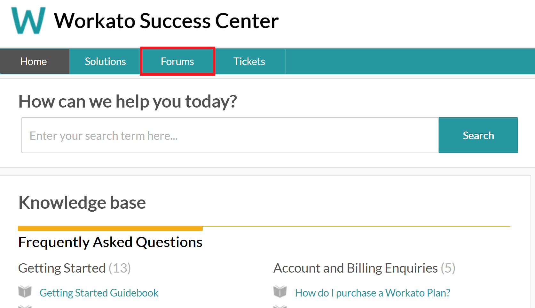
Task: Click book icon beside Workato Plan question
Action: pos(280,291)
